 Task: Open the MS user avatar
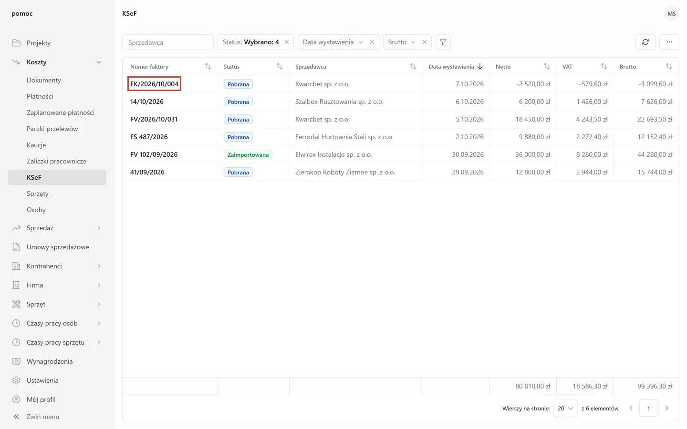(x=672, y=13)
